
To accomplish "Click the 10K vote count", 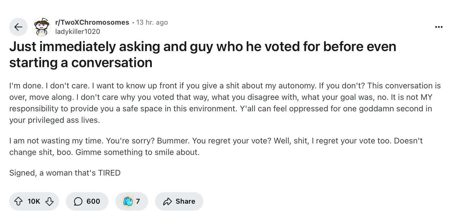I will coord(34,201).
